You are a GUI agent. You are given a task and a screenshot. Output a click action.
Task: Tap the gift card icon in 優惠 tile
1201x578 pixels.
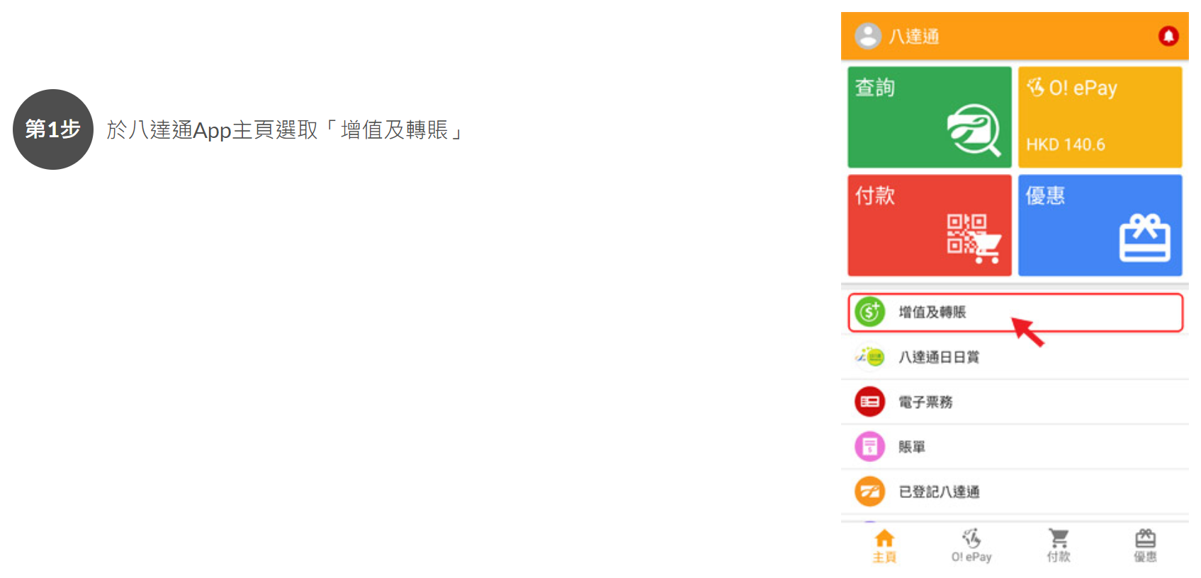(x=1144, y=238)
